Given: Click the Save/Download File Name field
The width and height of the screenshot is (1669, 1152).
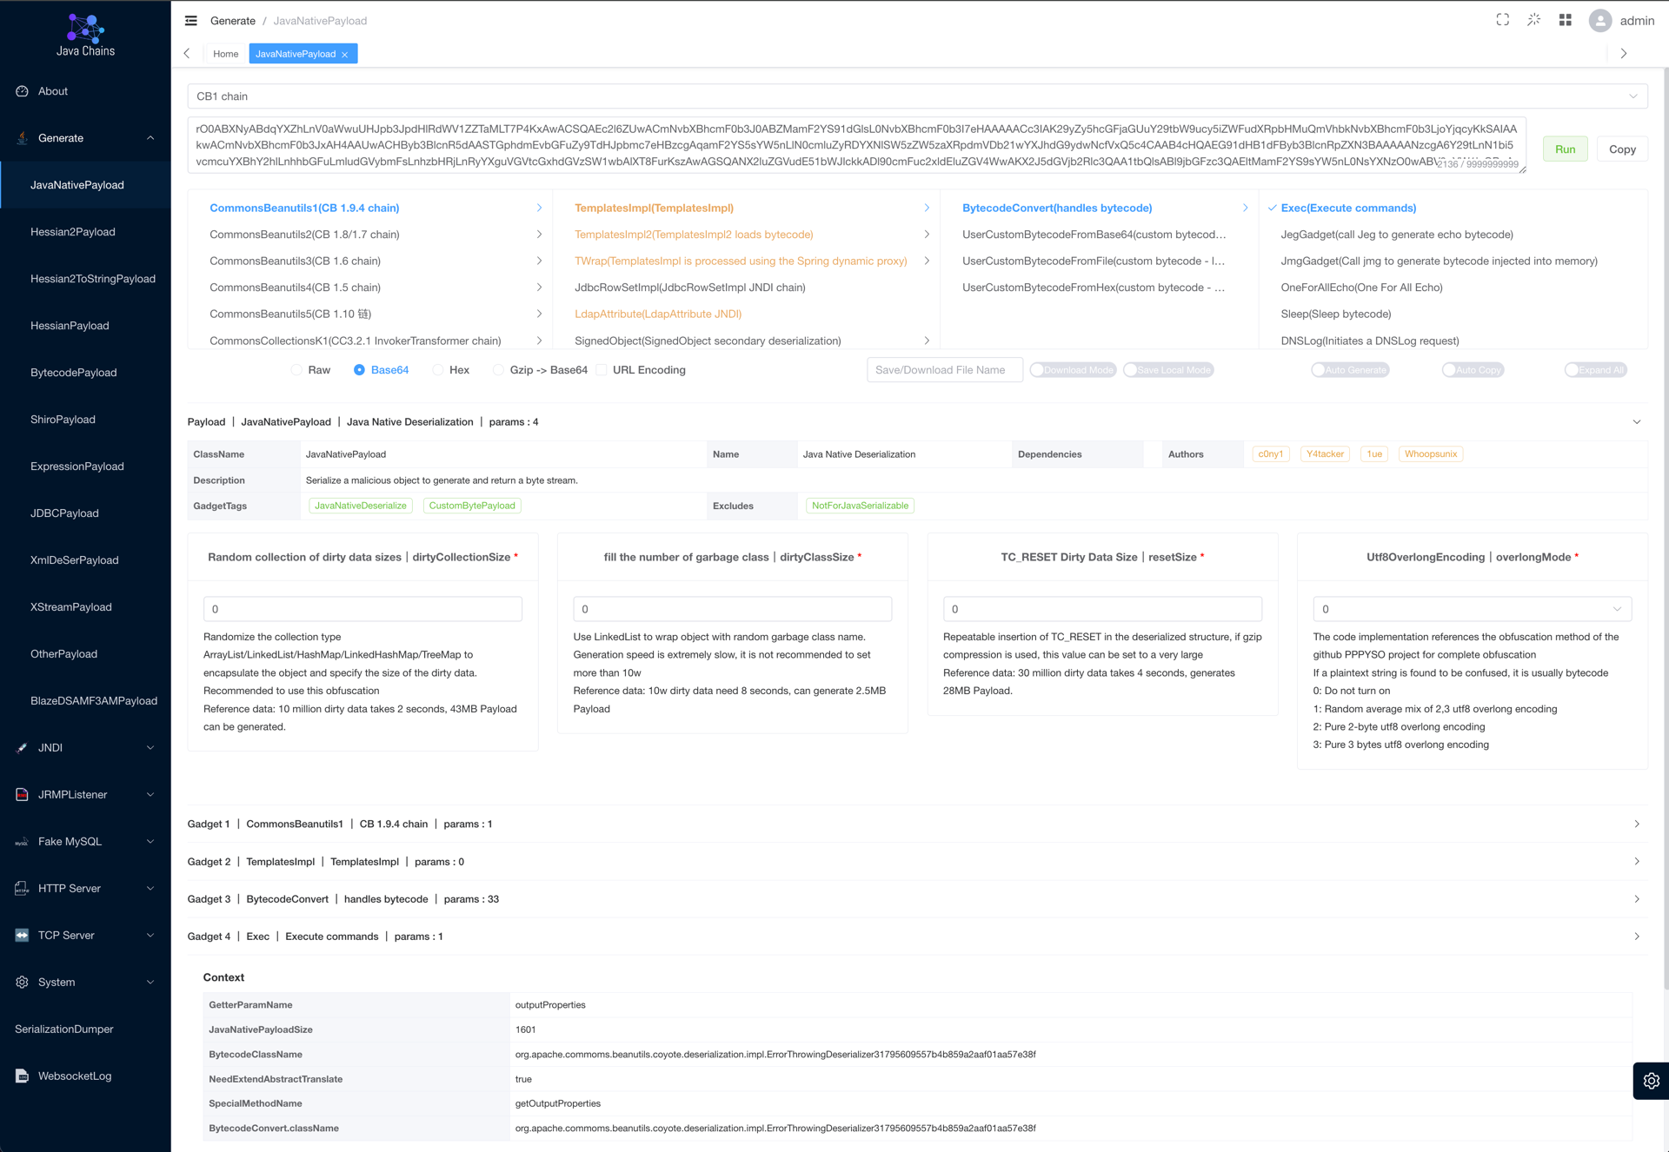Looking at the screenshot, I should pos(944,370).
